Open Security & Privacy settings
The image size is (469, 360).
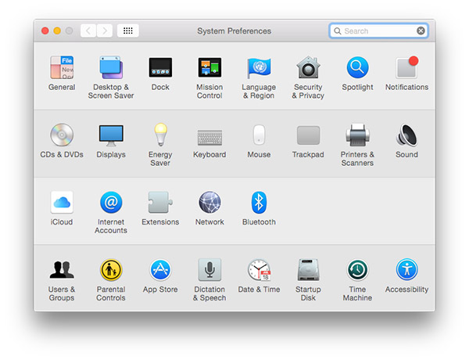click(308, 69)
